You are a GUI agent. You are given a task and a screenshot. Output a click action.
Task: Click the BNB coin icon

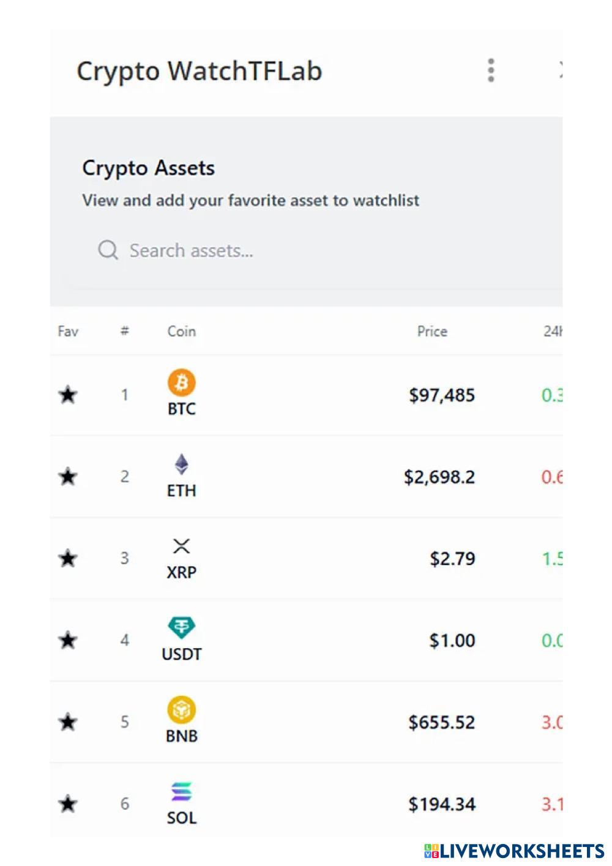182,710
